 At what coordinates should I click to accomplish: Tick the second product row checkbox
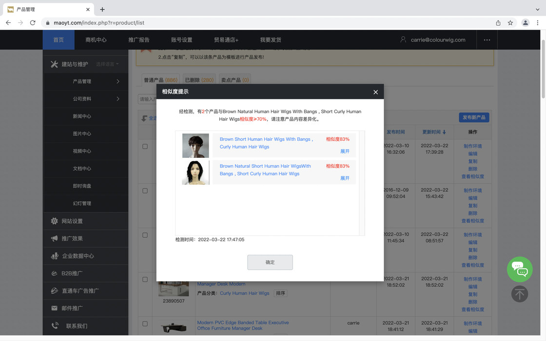coord(145,190)
